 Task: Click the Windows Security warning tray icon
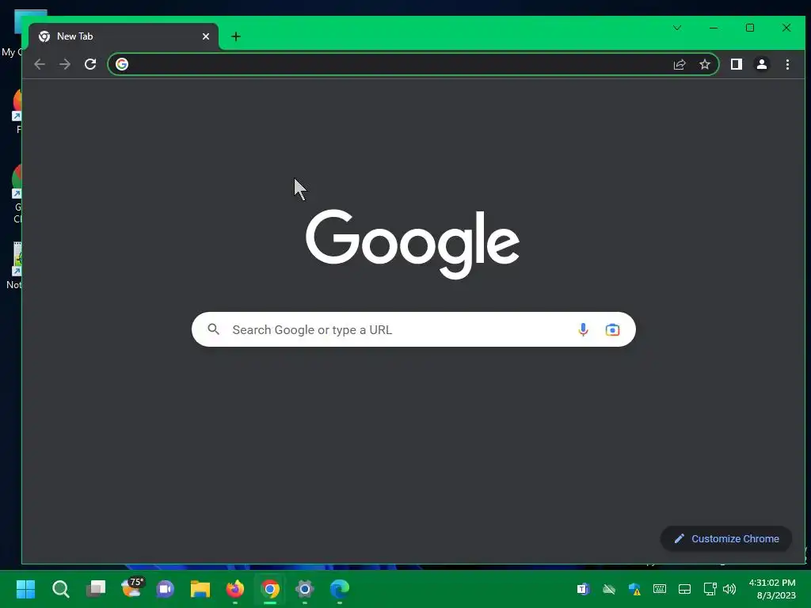click(634, 589)
